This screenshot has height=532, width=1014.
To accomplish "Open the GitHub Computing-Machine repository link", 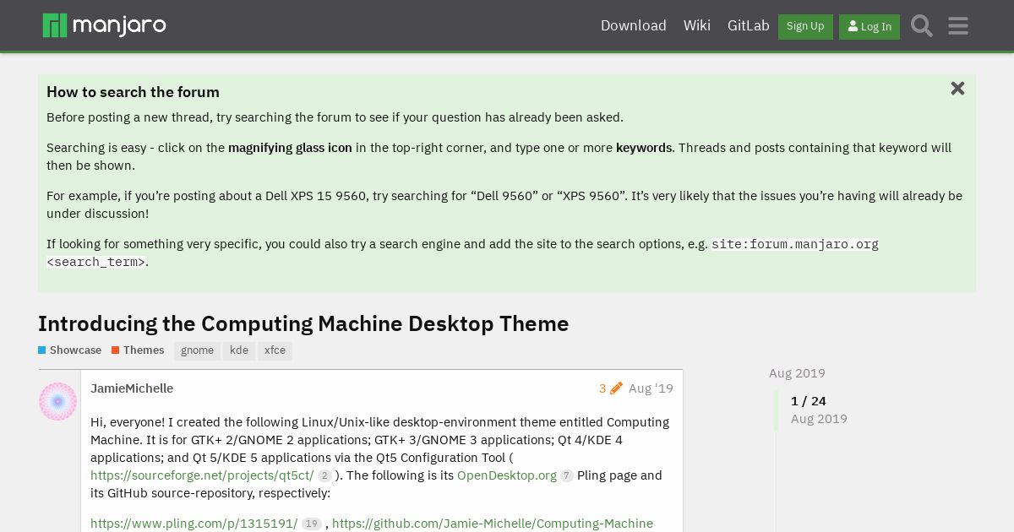I will (x=493, y=524).
